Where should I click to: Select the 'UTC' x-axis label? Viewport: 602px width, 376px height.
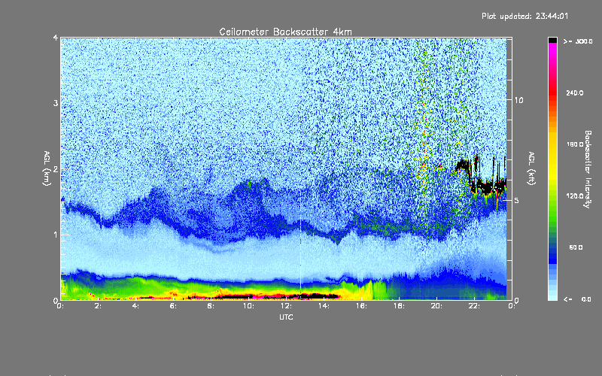click(x=286, y=317)
